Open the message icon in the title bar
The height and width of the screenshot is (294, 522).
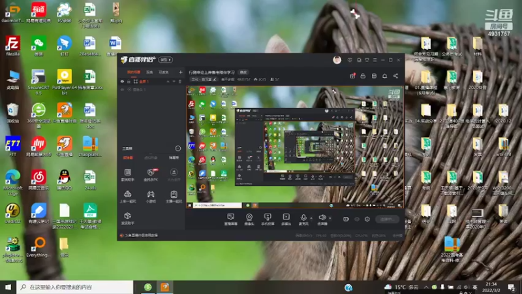point(350,60)
